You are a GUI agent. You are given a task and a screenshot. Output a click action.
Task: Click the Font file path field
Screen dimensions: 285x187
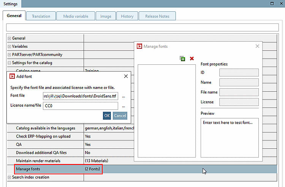[81, 96]
